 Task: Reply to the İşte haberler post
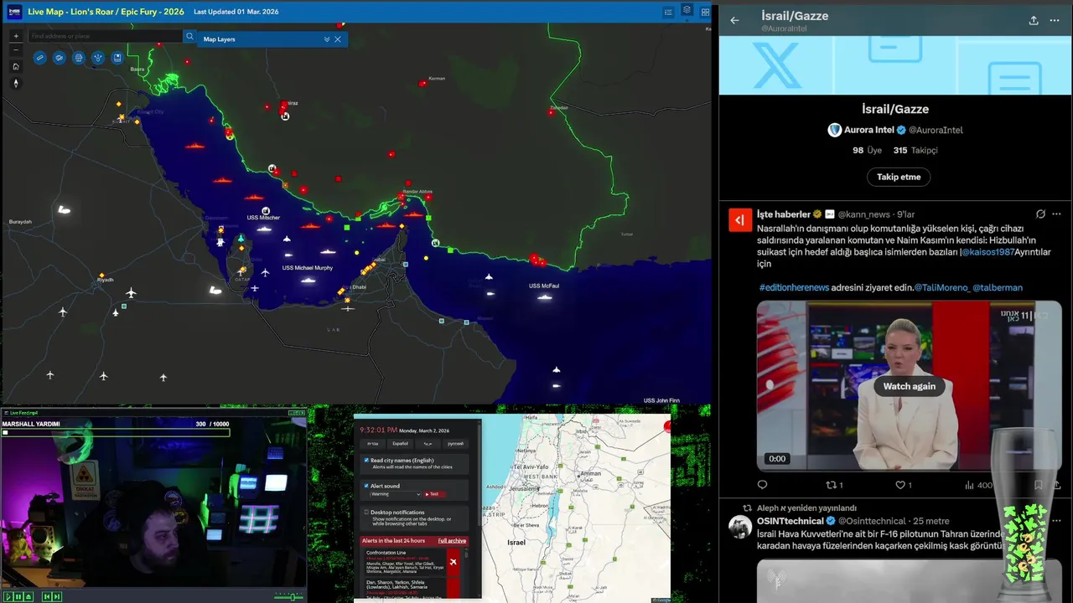762,484
